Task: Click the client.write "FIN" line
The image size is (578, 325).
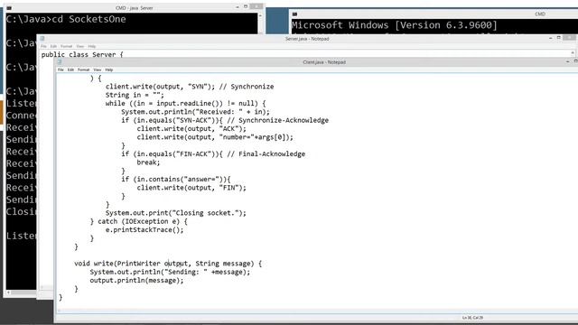Action: tap(191, 188)
